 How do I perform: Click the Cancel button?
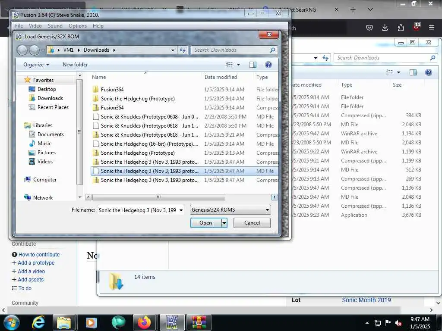click(x=252, y=223)
